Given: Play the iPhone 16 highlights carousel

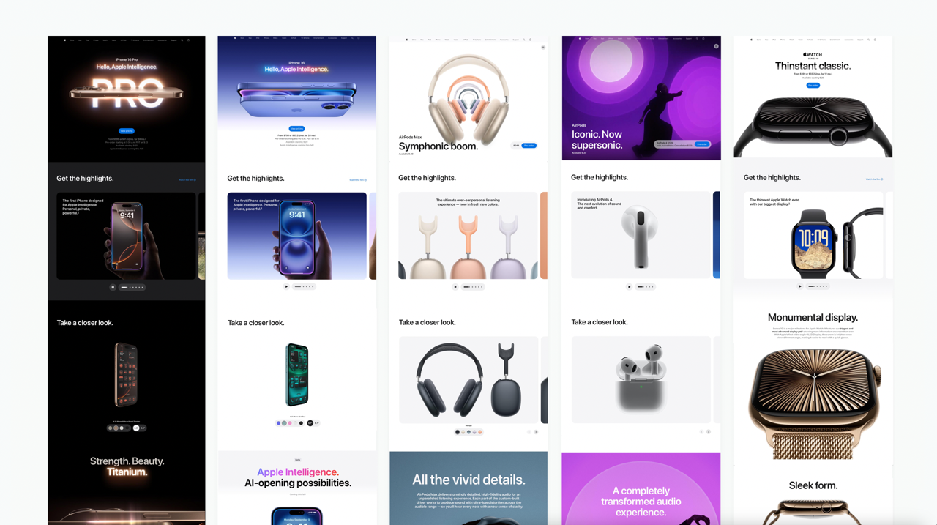Looking at the screenshot, I should [x=286, y=286].
